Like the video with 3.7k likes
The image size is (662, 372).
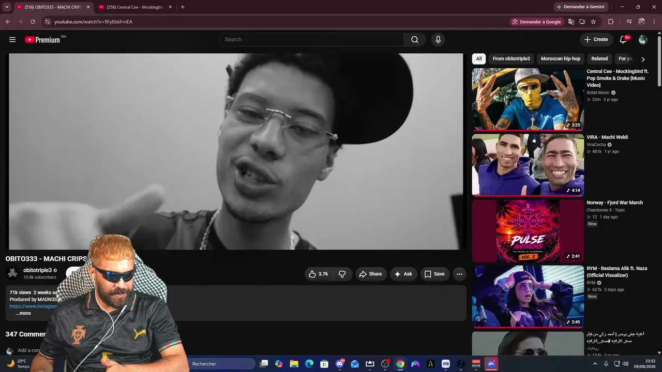(319, 274)
